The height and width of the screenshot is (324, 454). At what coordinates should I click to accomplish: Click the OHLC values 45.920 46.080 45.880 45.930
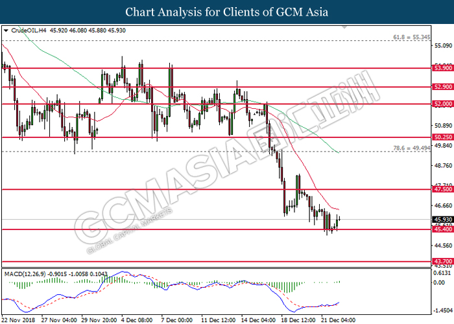pos(88,30)
